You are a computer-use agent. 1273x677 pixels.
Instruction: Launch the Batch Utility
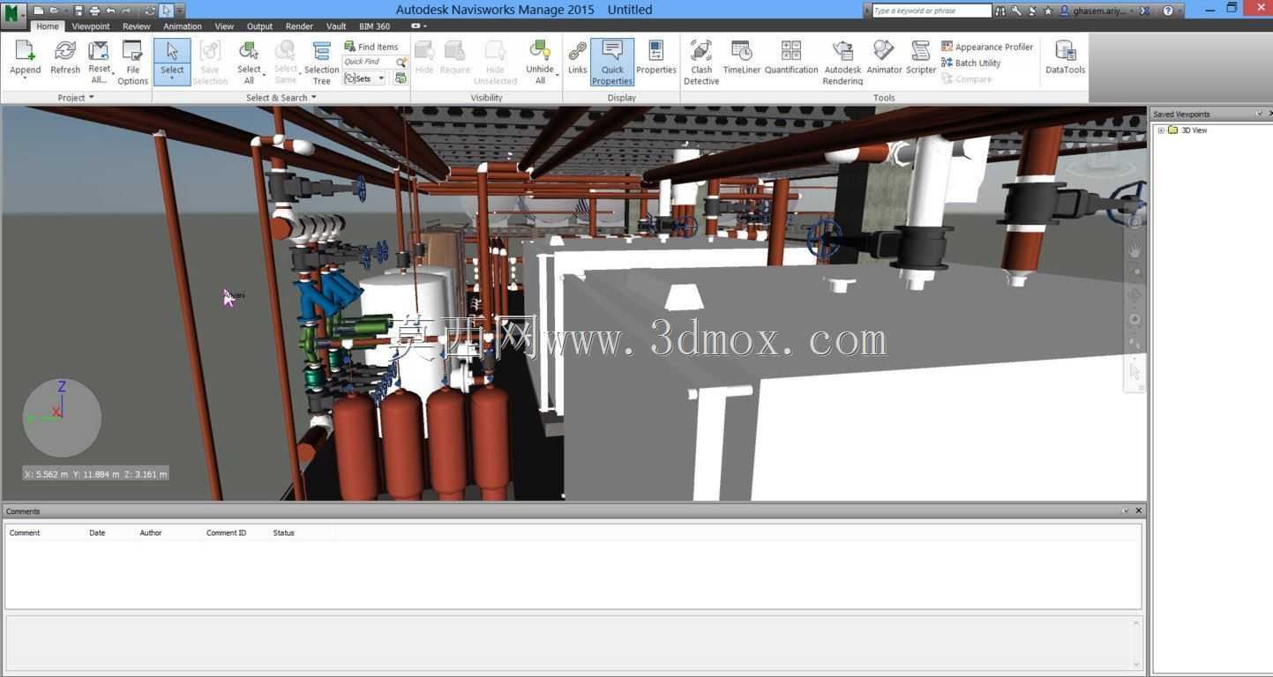coord(970,63)
